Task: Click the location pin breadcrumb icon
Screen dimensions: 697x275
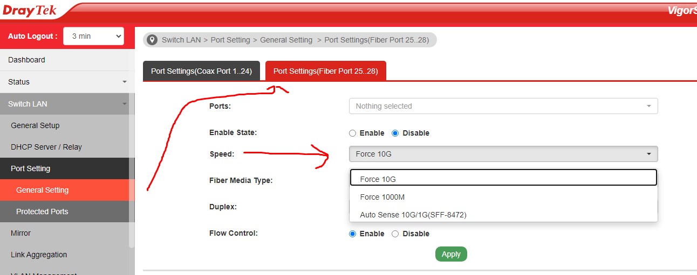Action: pyautogui.click(x=152, y=40)
